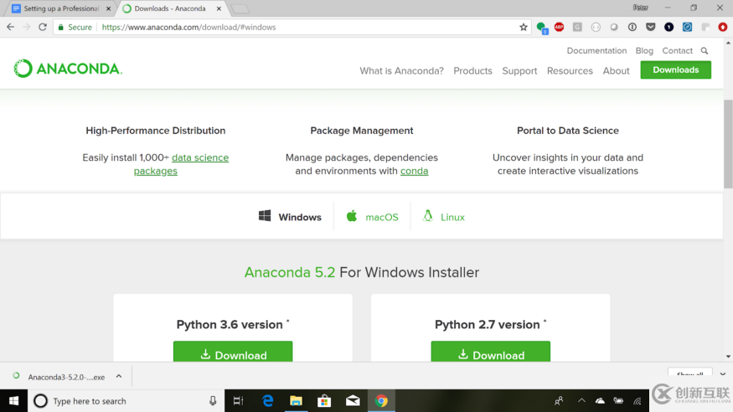Screen dimensions: 733x412
Task: Select the macOS installer tab
Action: coord(372,217)
